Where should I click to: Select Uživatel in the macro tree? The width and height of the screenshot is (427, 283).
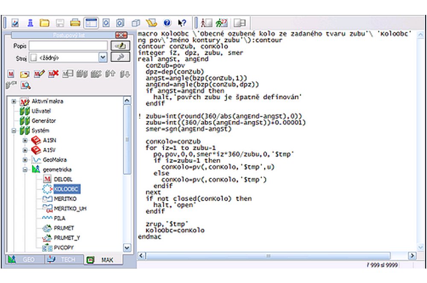point(41,111)
